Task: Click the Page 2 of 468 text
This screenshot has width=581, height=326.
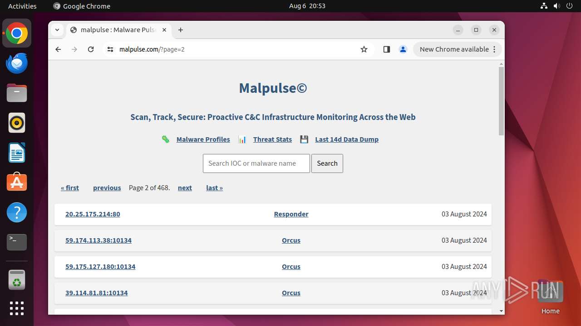Action: coord(149,188)
